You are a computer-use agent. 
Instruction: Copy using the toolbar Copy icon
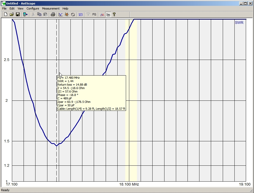coord(39,14)
